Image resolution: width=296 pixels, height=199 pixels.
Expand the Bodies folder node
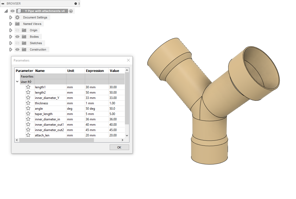click(11, 37)
